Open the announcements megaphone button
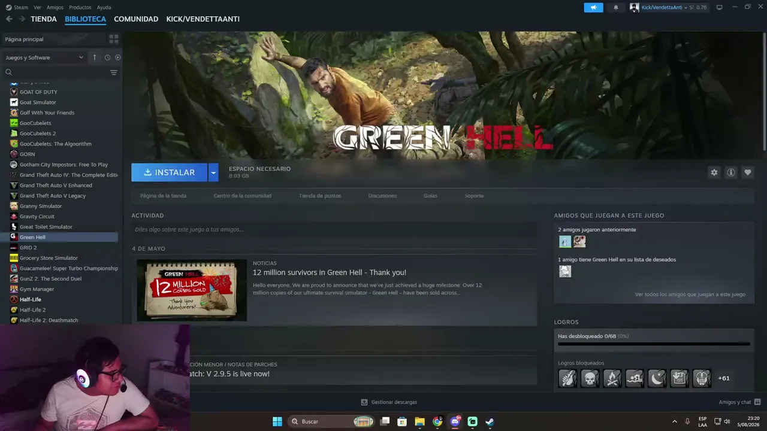 pos(594,7)
